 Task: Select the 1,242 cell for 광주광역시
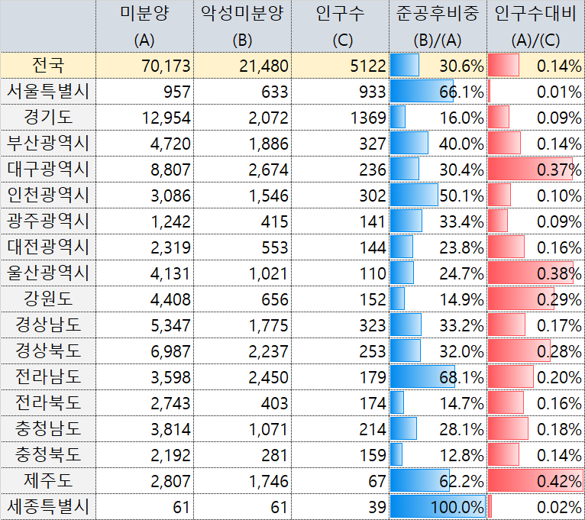coord(145,221)
